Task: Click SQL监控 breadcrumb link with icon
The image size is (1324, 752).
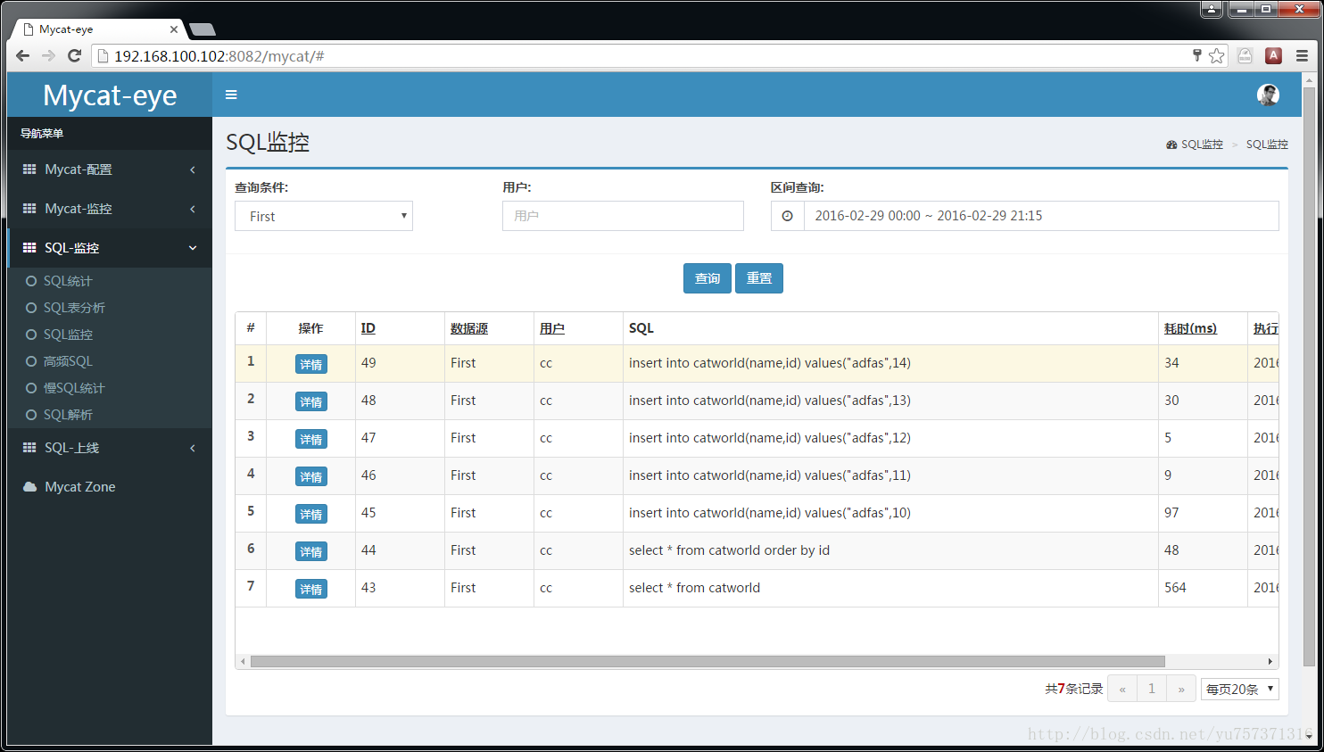Action: pos(1195,145)
